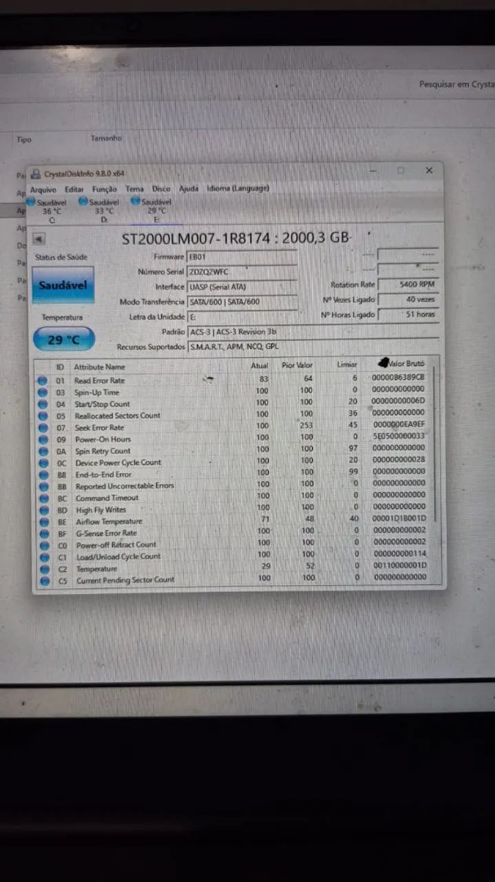Click the status icon for Load/Unload Cycle Count
The width and height of the screenshot is (495, 882).
click(x=43, y=557)
